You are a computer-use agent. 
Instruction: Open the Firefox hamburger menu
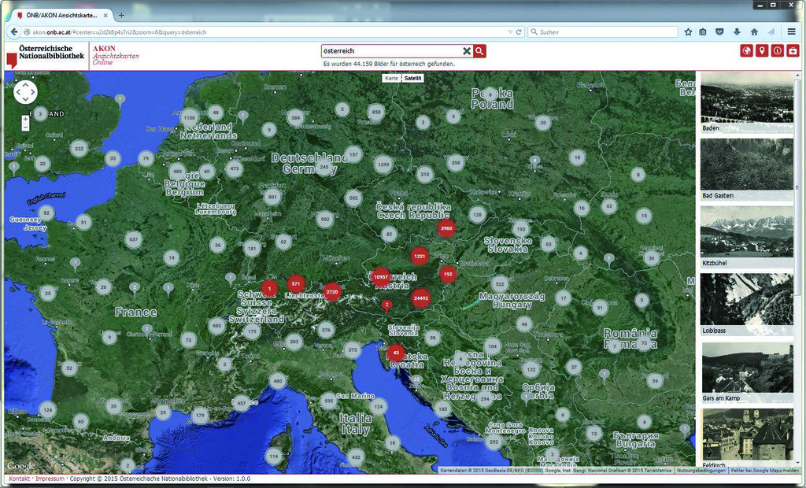point(792,32)
